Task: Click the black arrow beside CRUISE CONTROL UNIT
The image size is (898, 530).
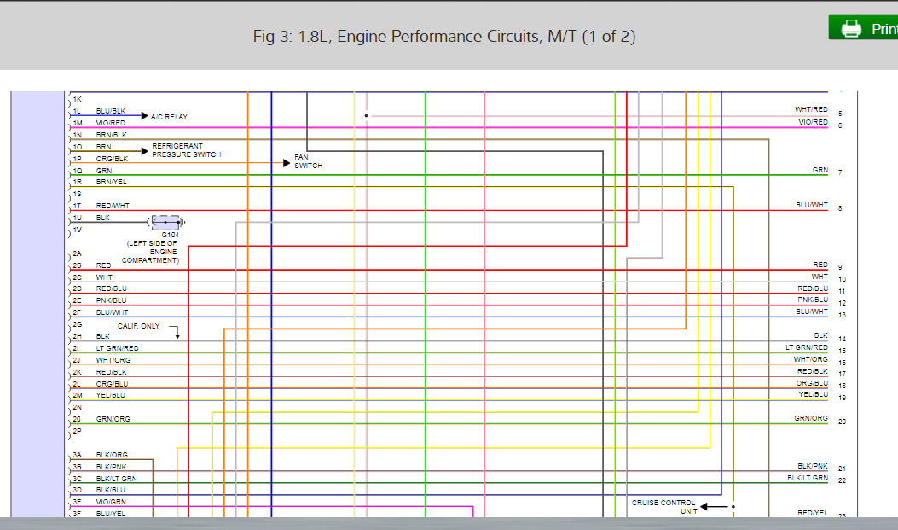Action: (x=714, y=506)
